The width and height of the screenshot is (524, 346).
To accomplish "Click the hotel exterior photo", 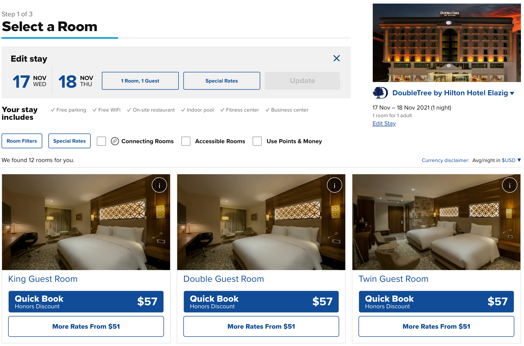I will click(447, 43).
